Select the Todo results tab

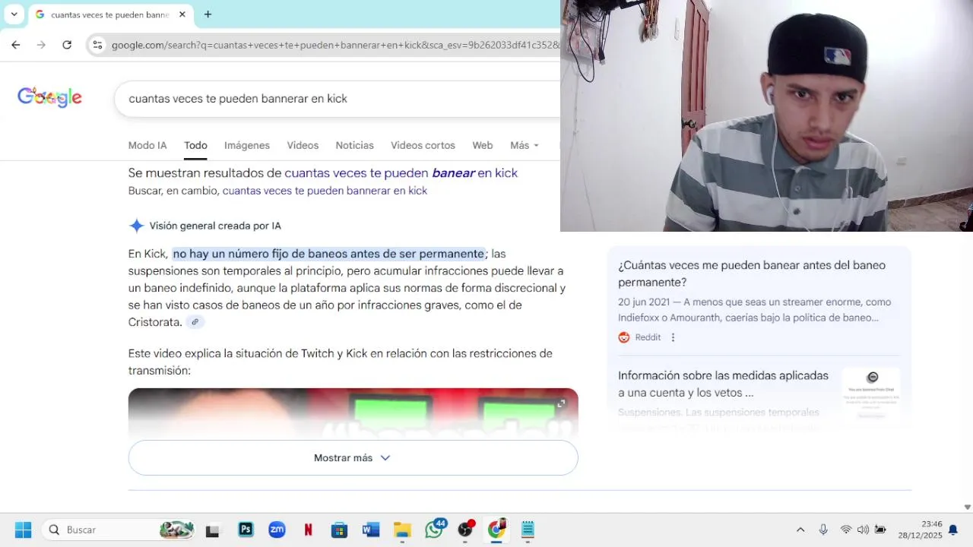tap(195, 145)
